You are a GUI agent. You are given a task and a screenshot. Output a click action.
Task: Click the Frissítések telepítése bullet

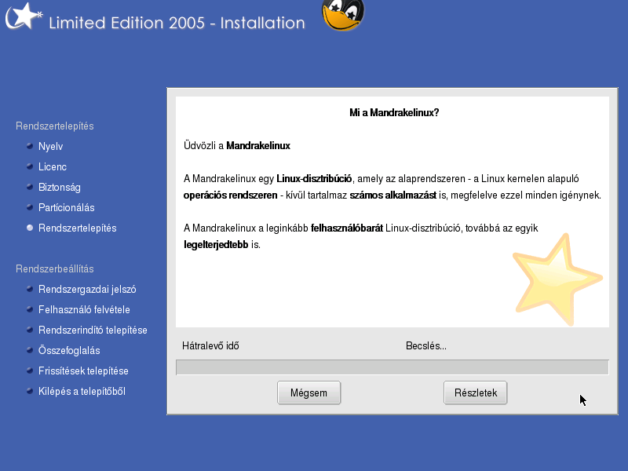pos(30,371)
